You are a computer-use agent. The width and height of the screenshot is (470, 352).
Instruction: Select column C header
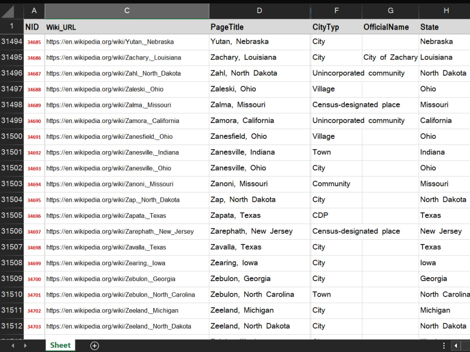(x=127, y=11)
